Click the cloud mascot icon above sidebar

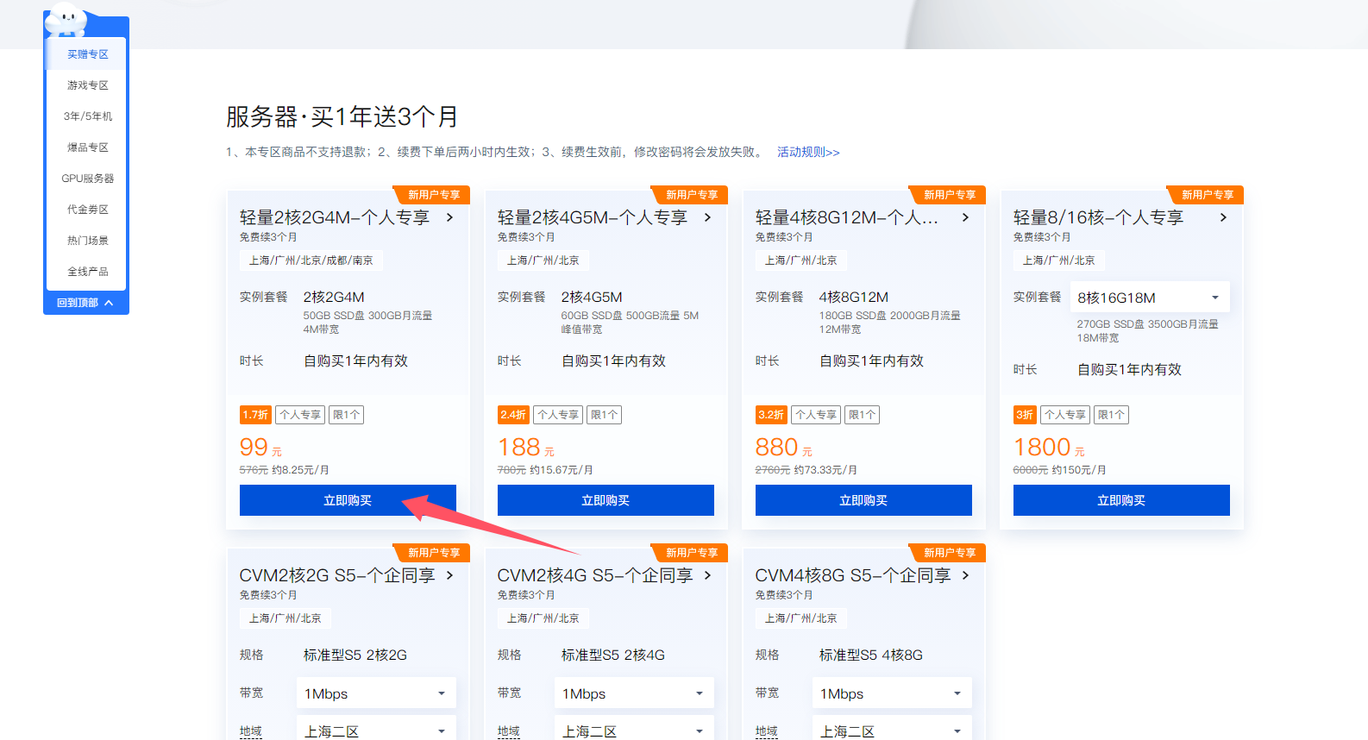click(66, 18)
